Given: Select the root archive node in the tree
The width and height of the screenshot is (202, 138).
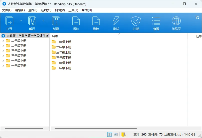Looking at the screenshot, I should pos(25,36).
